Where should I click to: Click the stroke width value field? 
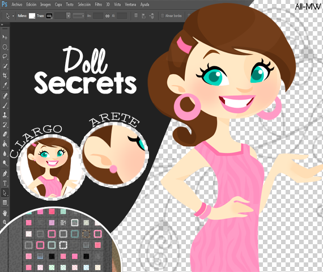tap(60, 16)
